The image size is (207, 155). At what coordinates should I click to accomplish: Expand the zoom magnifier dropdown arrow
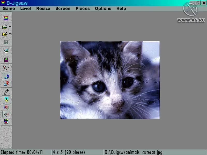pyautogui.click(x=9, y=68)
